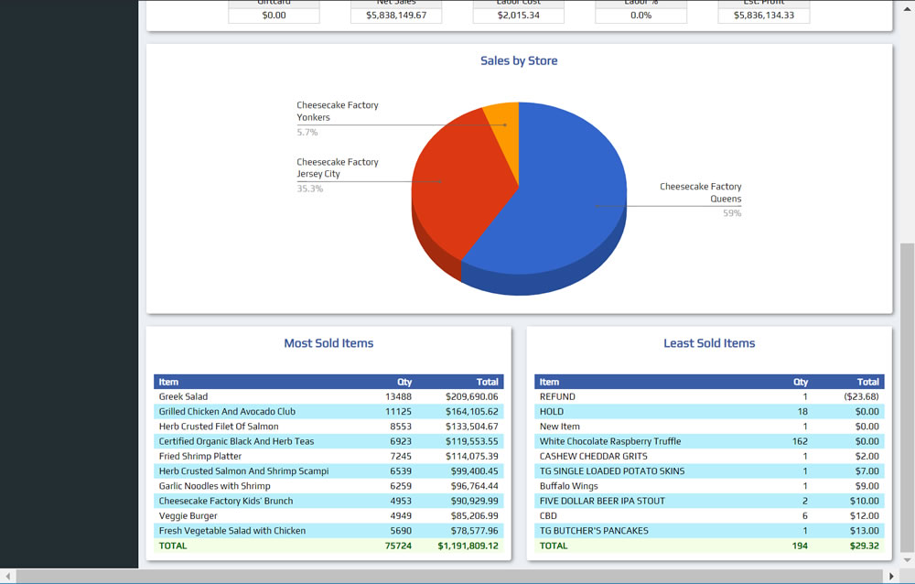Image resolution: width=915 pixels, height=584 pixels.
Task: Select White Chocolate Raspberry Truffle row
Action: click(x=709, y=441)
